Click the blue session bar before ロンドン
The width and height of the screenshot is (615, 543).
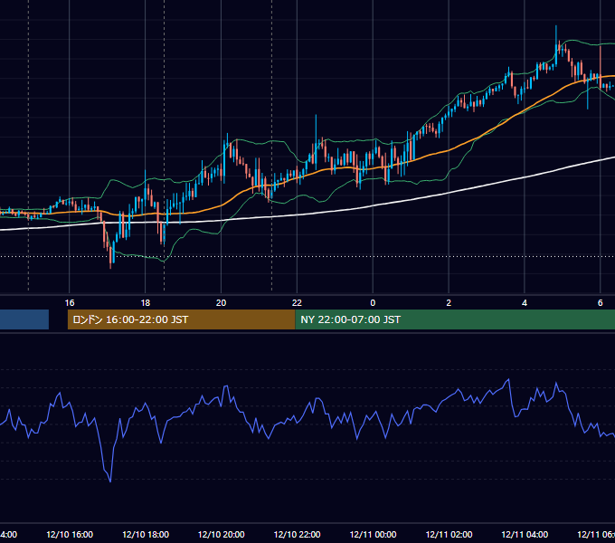(x=24, y=319)
